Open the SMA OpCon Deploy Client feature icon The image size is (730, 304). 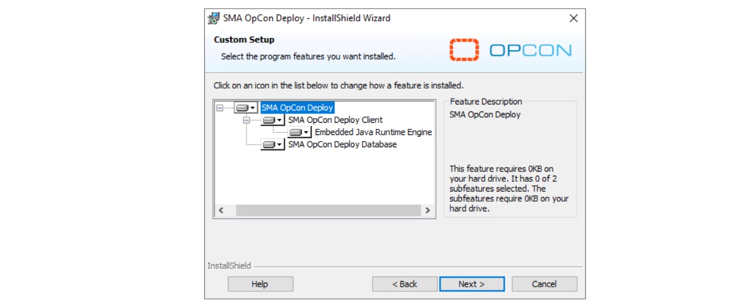(273, 120)
